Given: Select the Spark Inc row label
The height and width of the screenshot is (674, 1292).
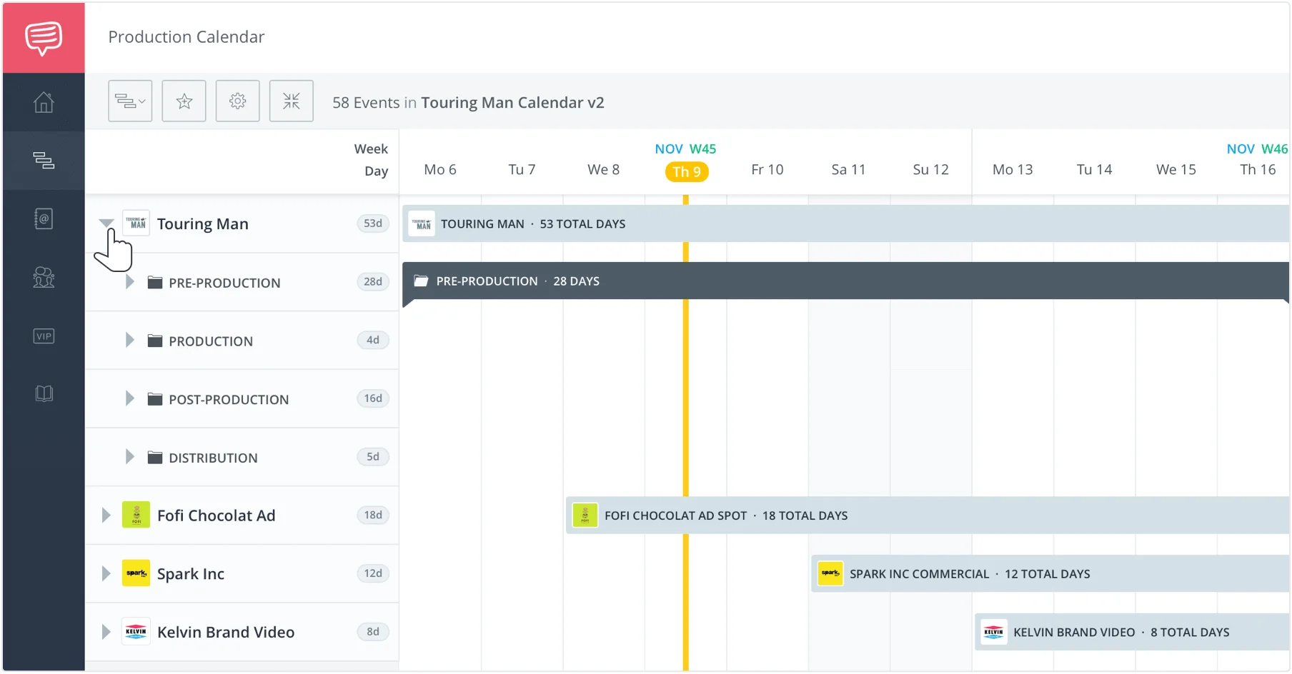Looking at the screenshot, I should [x=191, y=574].
